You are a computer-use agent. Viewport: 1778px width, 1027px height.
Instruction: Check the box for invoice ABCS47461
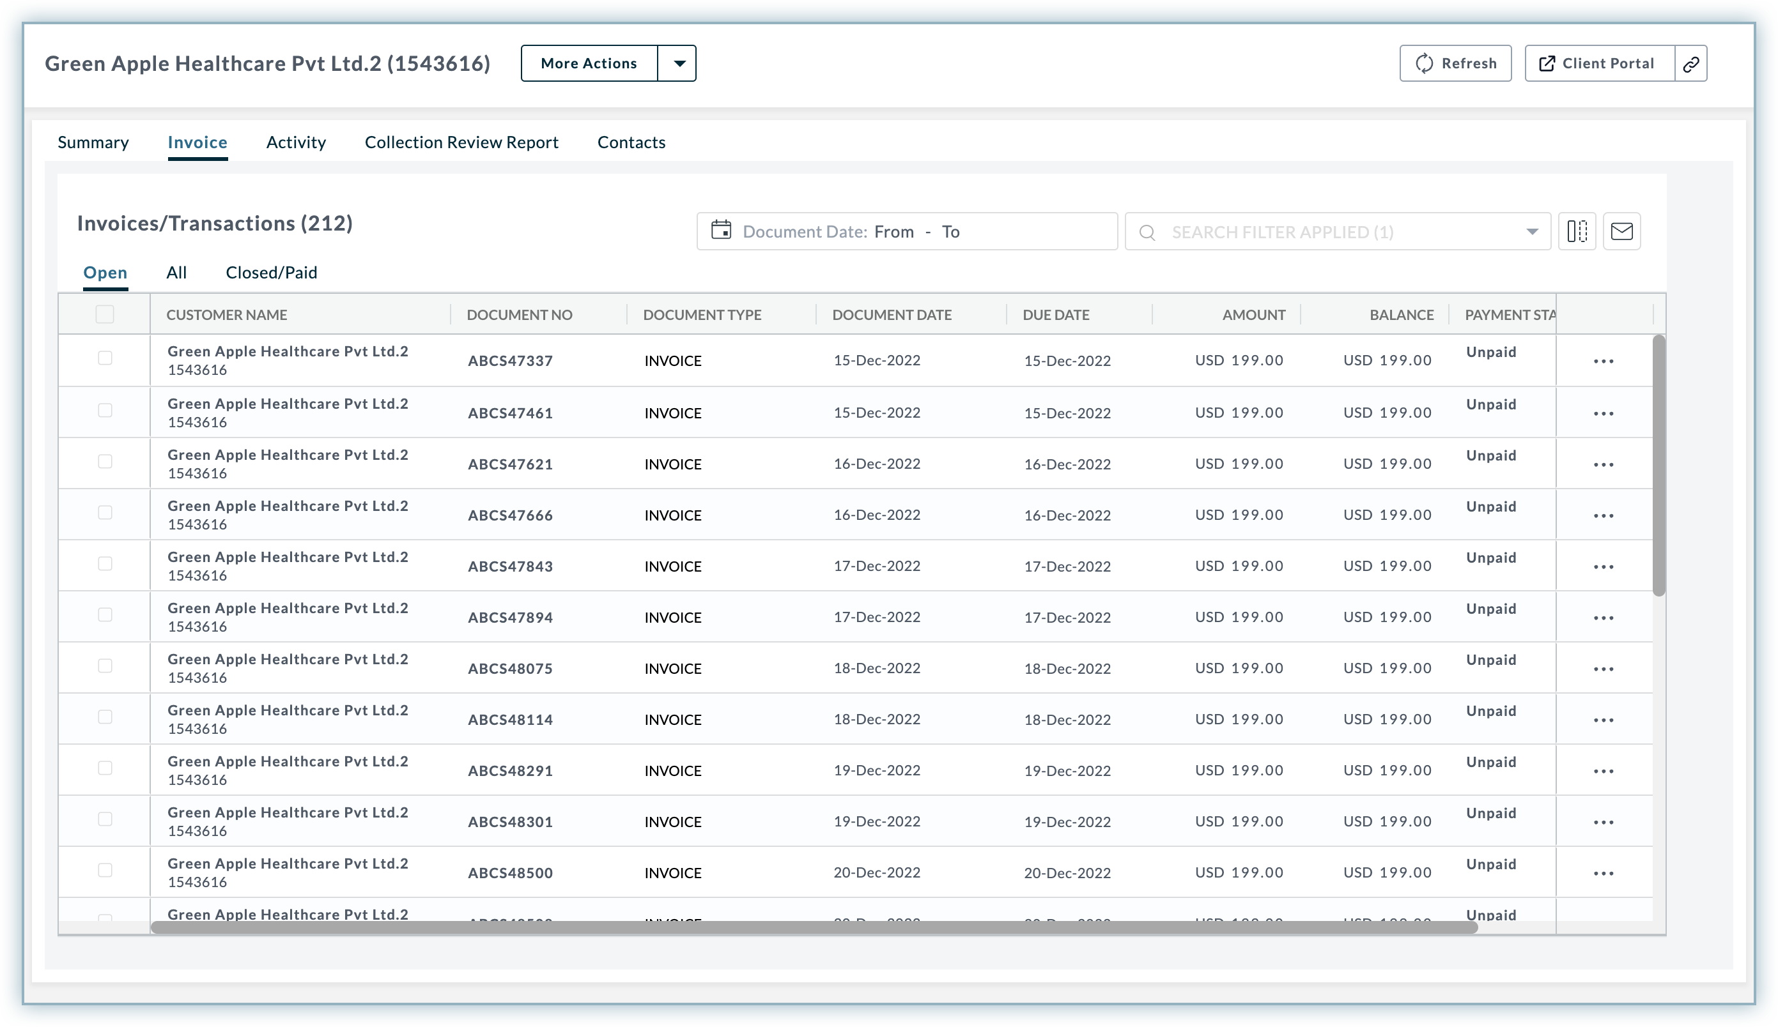pyautogui.click(x=105, y=410)
